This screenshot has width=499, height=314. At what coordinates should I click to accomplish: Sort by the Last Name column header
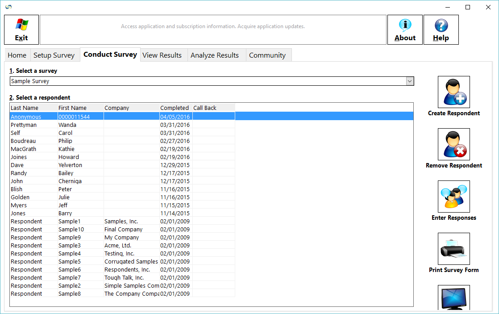tap(25, 108)
